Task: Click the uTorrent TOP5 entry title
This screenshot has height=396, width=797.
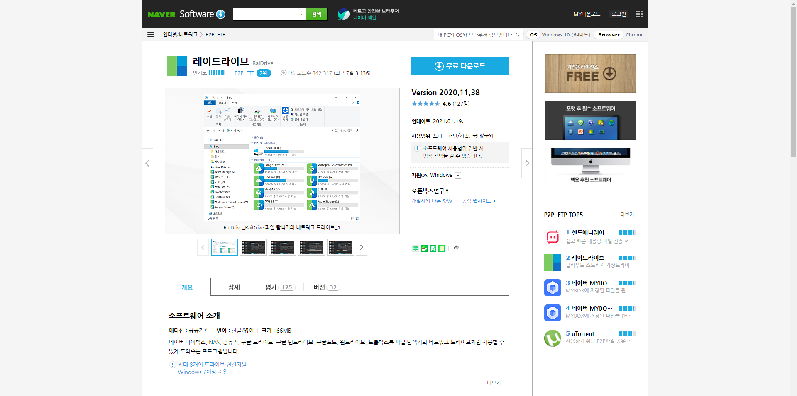Action: [583, 334]
